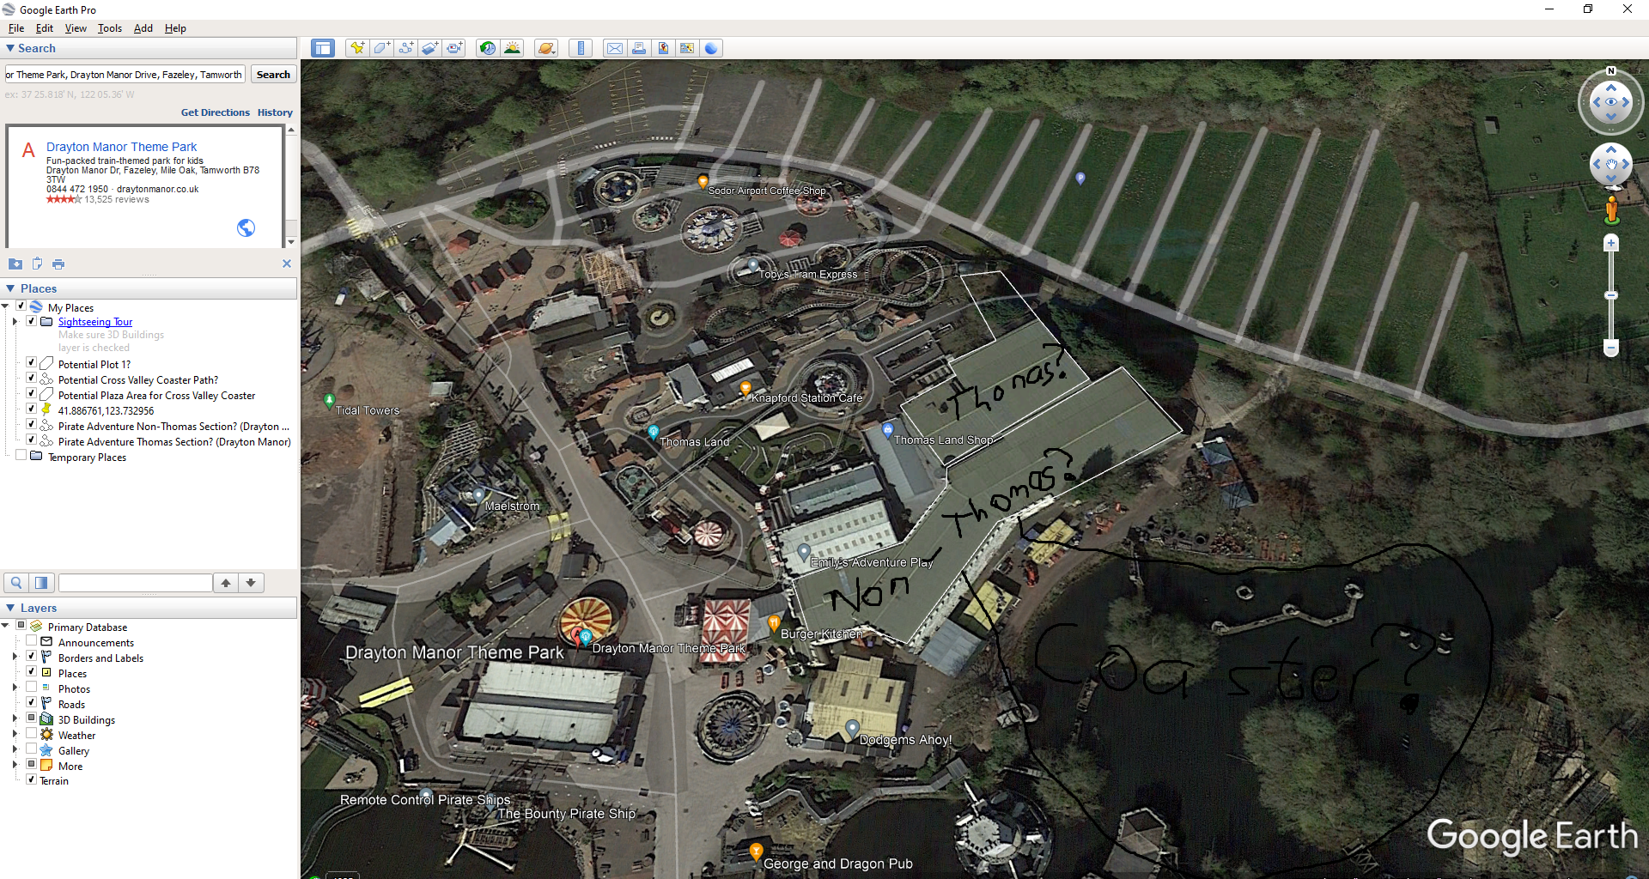Save image from the toolbar
Image resolution: width=1649 pixels, height=879 pixels.
[663, 48]
